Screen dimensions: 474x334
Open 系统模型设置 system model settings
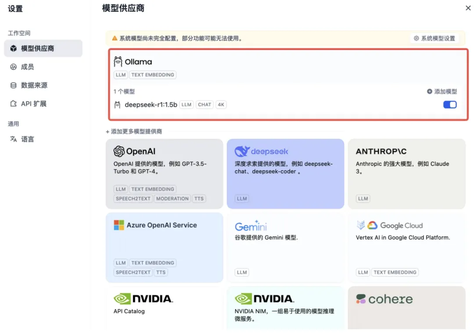coord(435,38)
